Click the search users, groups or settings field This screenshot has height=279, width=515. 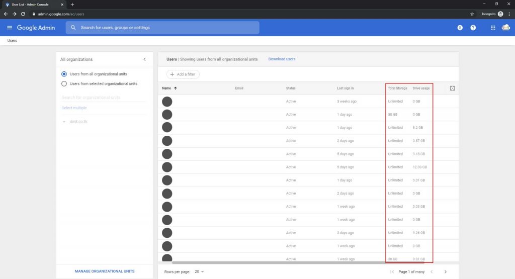[x=162, y=28]
